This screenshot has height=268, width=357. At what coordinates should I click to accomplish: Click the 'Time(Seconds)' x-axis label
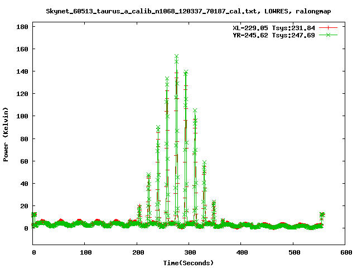(189, 262)
